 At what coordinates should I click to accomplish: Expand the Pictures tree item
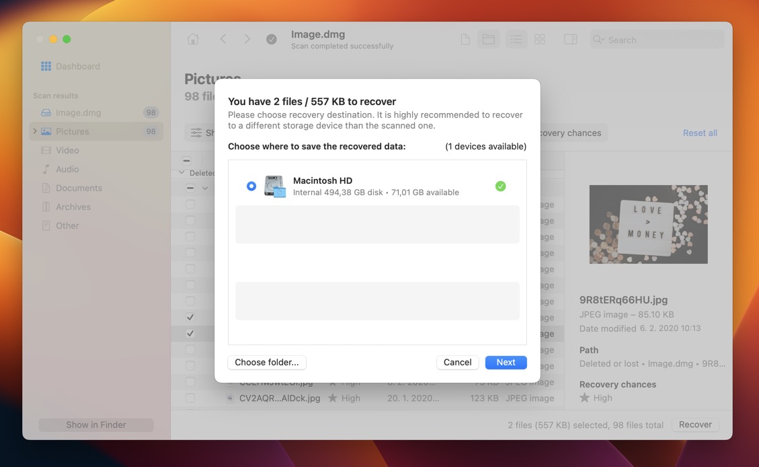tap(35, 131)
